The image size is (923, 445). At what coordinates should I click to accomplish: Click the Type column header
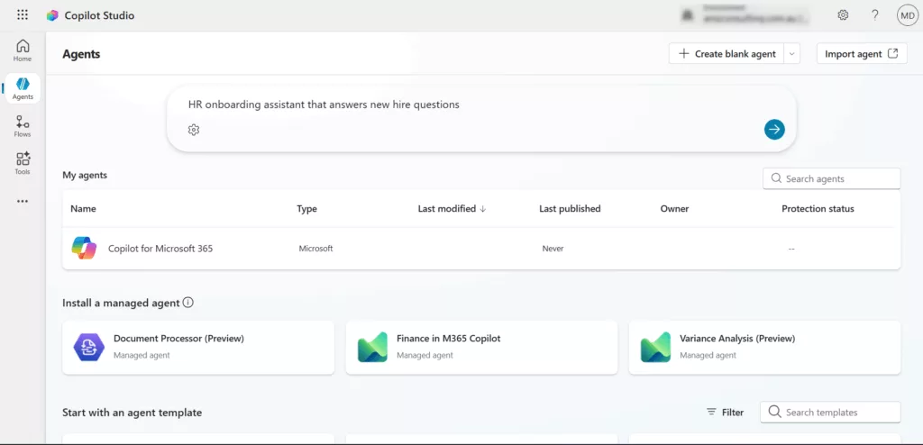[306, 208]
